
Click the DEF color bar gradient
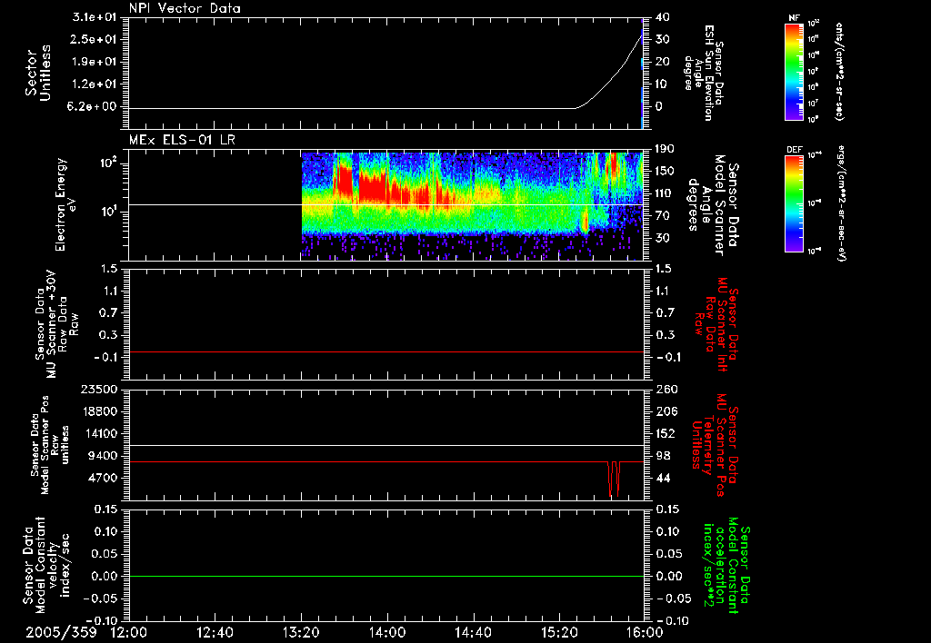[794, 203]
